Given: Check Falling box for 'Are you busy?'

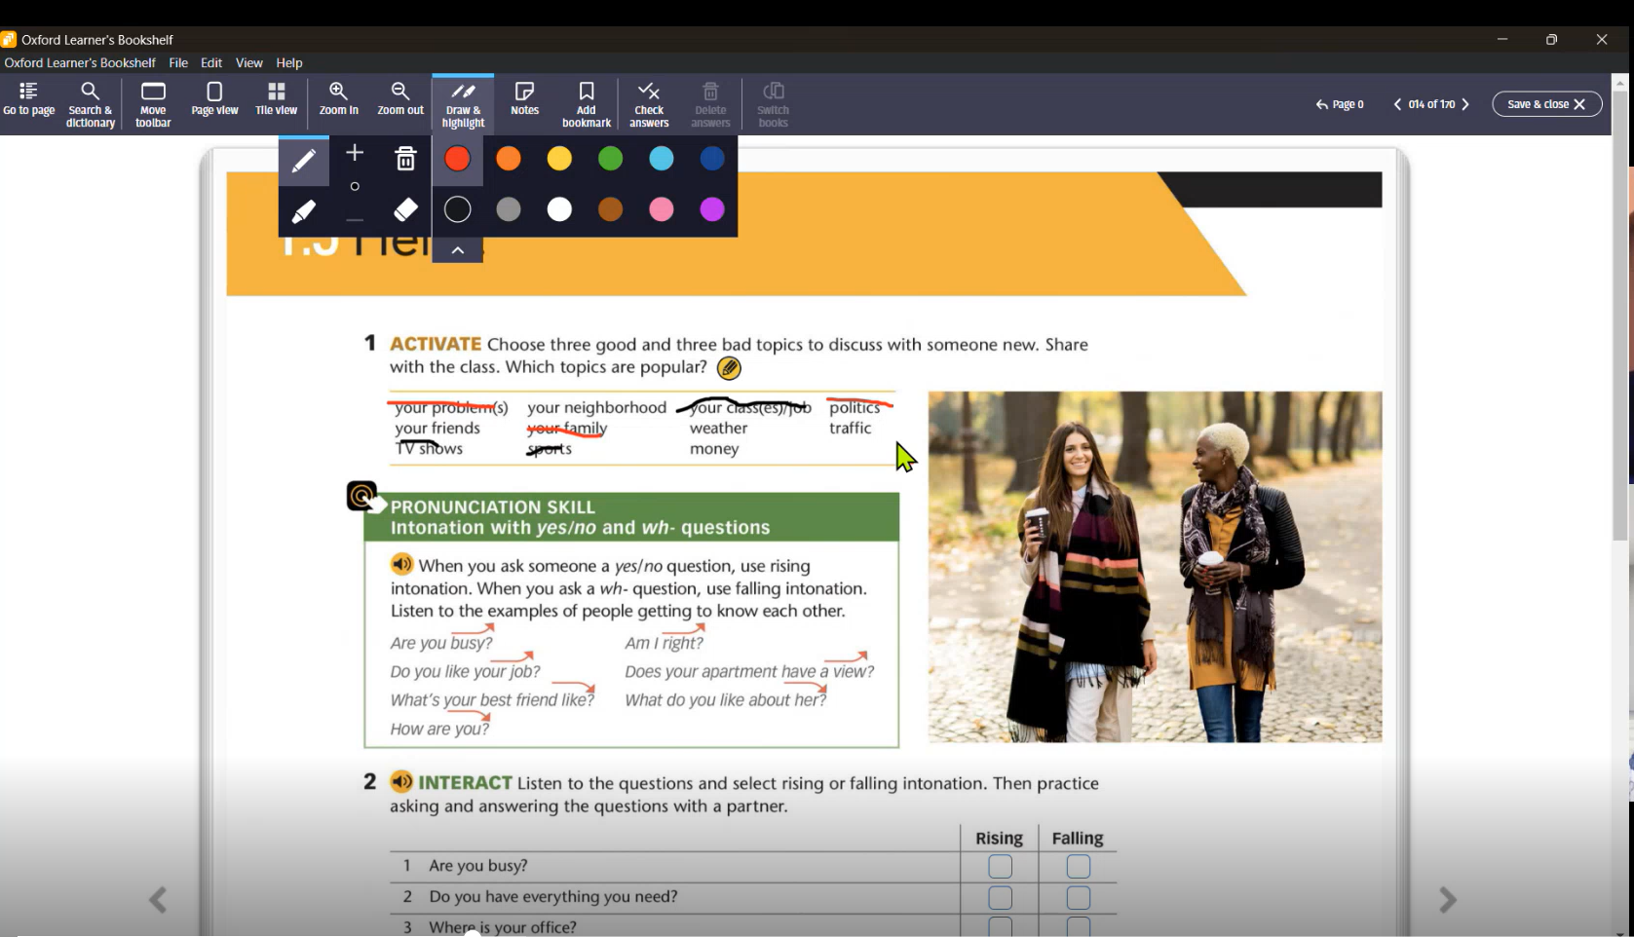Looking at the screenshot, I should [1078, 866].
